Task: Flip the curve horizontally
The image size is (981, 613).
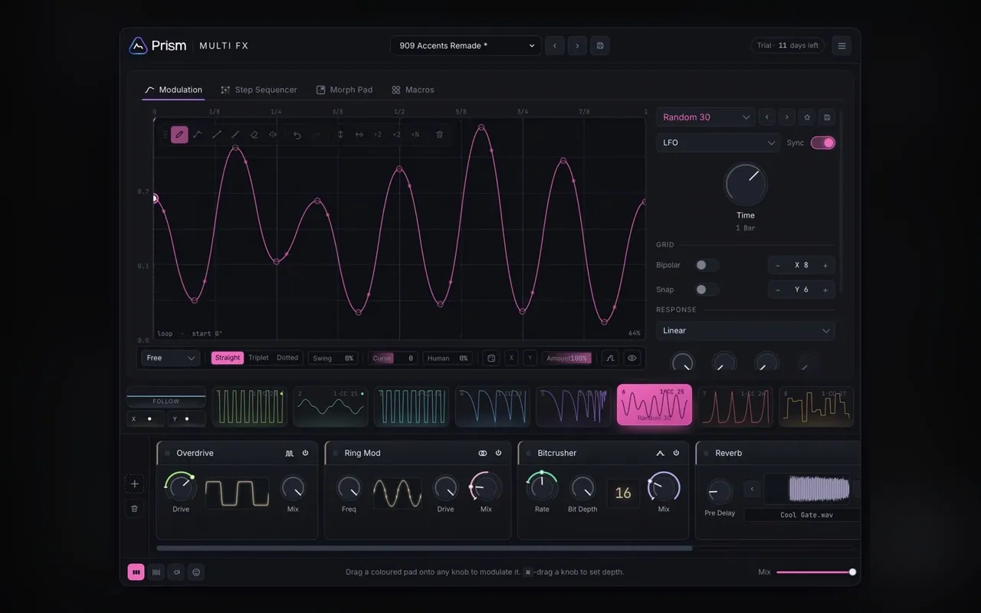Action: pyautogui.click(x=359, y=135)
